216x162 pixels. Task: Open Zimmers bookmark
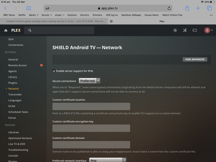point(97,15)
